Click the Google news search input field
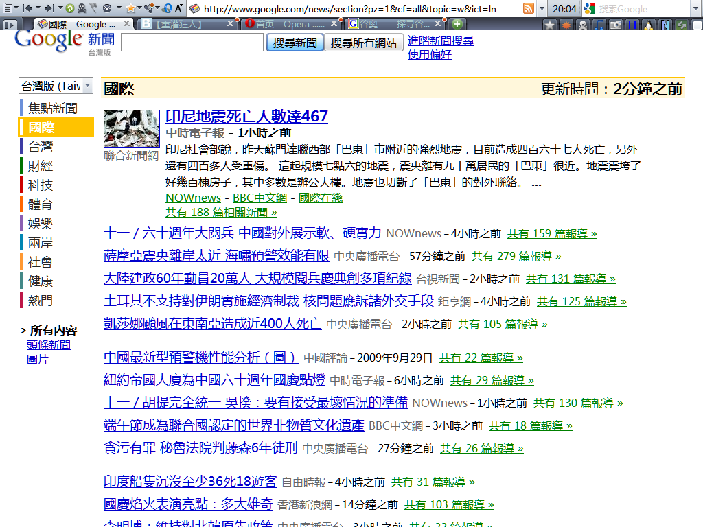Viewport: 703px width, 527px height. point(192,43)
